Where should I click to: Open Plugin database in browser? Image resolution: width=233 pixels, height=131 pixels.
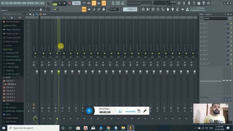click(x=13, y=29)
